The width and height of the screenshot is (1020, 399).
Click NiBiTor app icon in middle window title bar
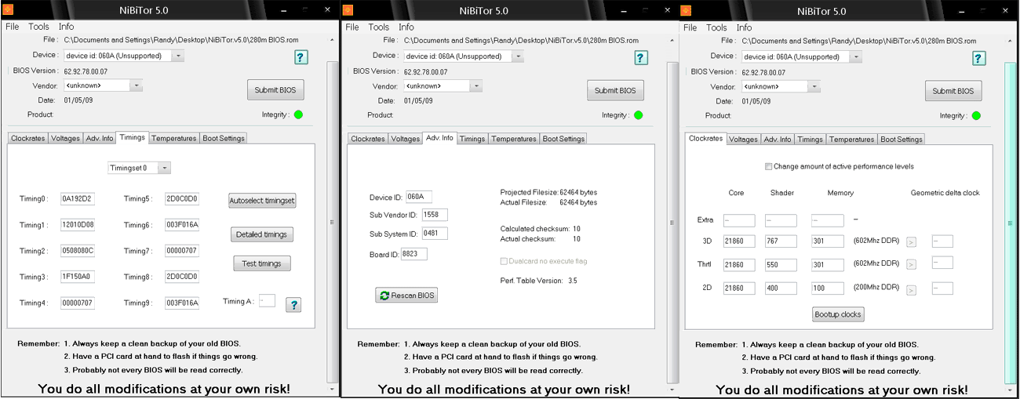[348, 10]
